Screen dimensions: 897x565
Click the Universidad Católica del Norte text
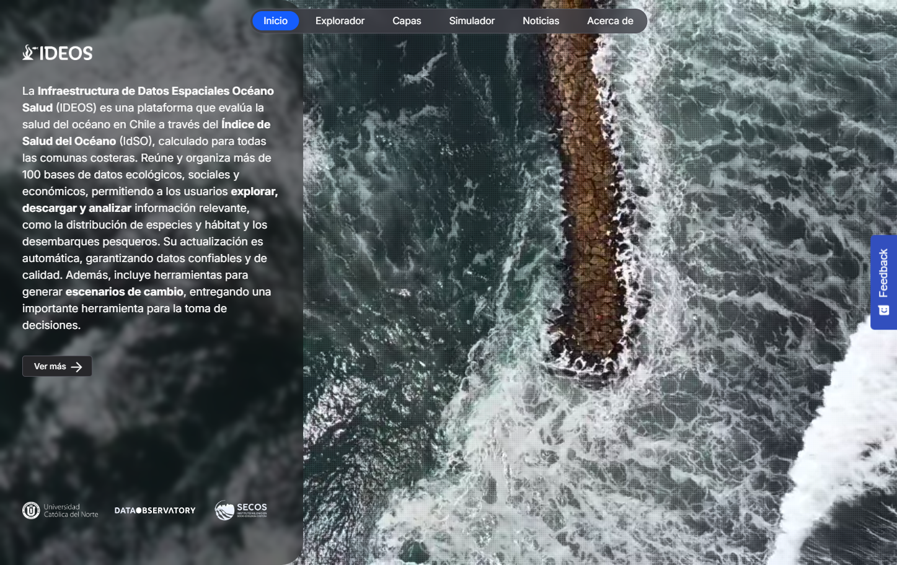pos(71,510)
